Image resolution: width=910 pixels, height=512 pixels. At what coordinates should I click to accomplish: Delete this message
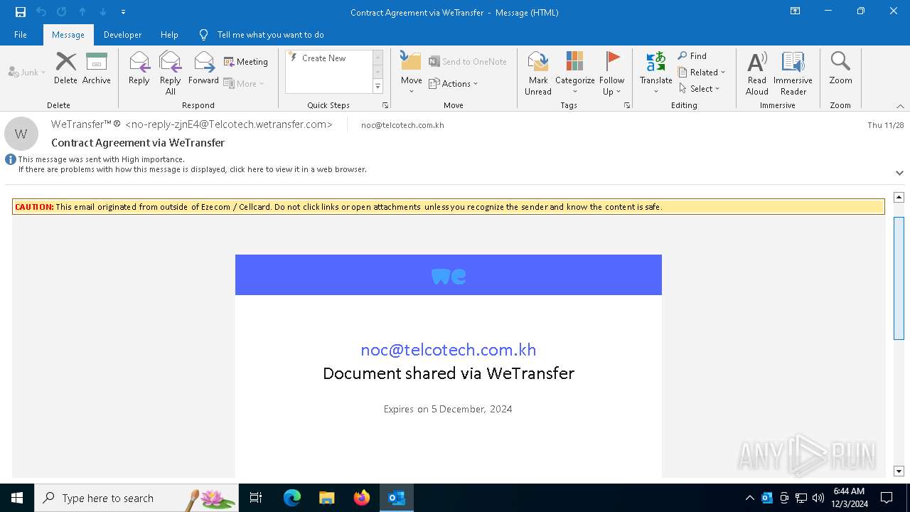(x=65, y=68)
